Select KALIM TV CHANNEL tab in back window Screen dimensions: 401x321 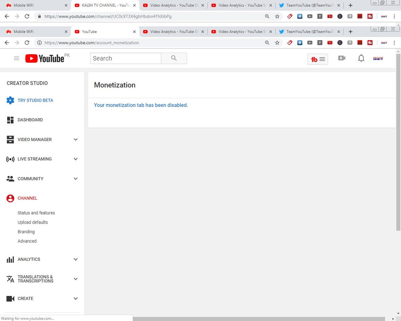pos(105,5)
